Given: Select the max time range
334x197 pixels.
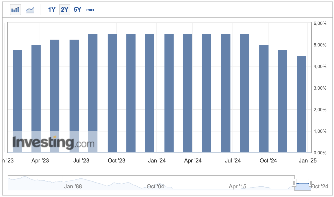Looking at the screenshot, I should pos(90,10).
